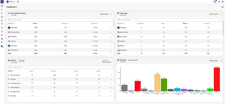Open the tag label icon in sidebar
This screenshot has height=104, width=225.
click(x=2, y=28)
